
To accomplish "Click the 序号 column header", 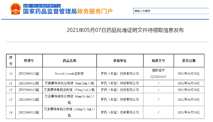I will (11, 61).
